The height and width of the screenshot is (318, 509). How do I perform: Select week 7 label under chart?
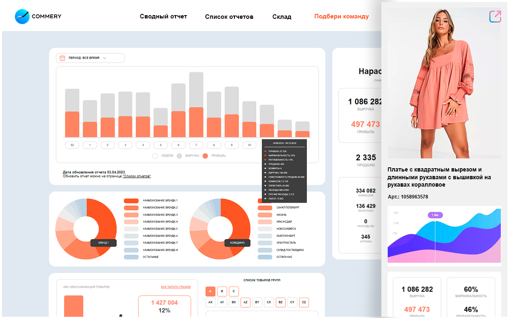pos(196,145)
